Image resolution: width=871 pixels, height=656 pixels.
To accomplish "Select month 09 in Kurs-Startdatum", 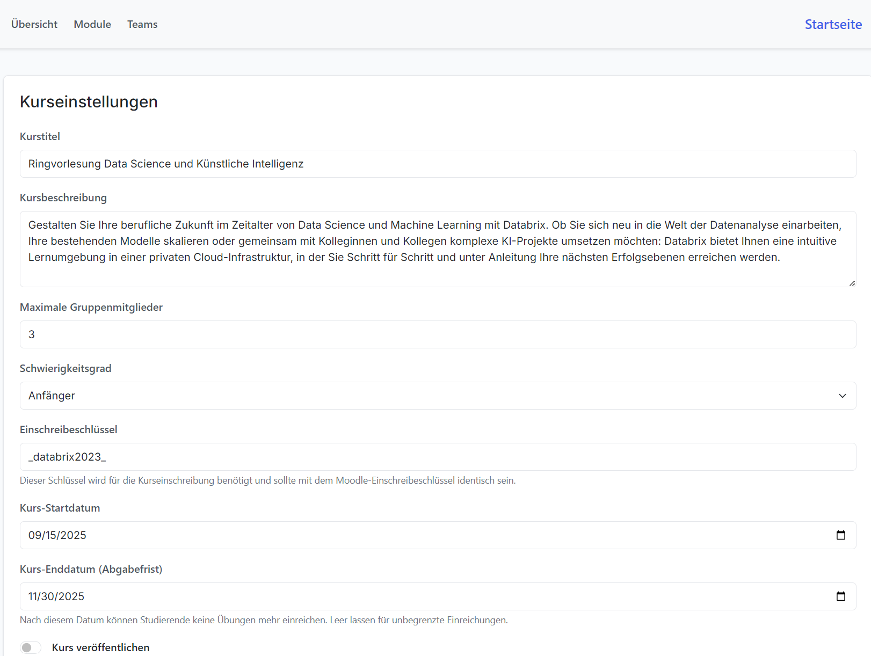I will (34, 535).
